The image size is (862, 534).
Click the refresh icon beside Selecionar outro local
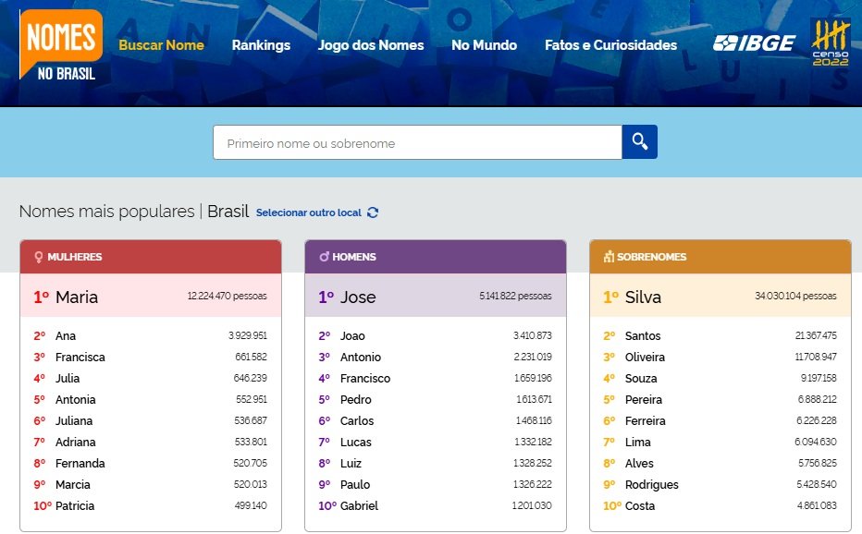[x=373, y=212]
